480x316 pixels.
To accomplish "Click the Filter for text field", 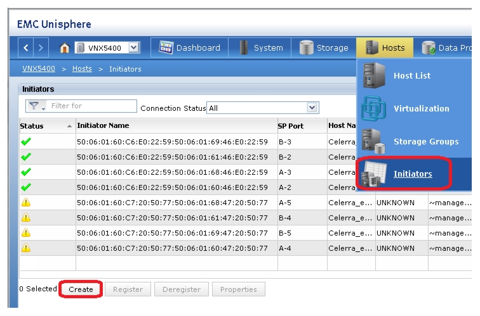I will tap(92, 106).
